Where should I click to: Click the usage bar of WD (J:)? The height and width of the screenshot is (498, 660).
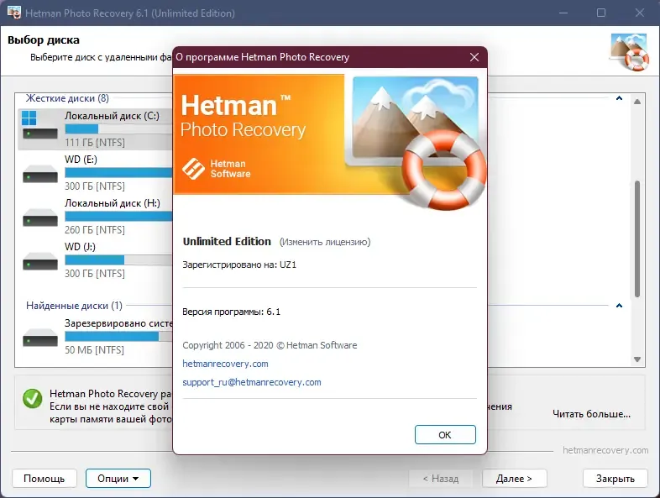pos(118,259)
